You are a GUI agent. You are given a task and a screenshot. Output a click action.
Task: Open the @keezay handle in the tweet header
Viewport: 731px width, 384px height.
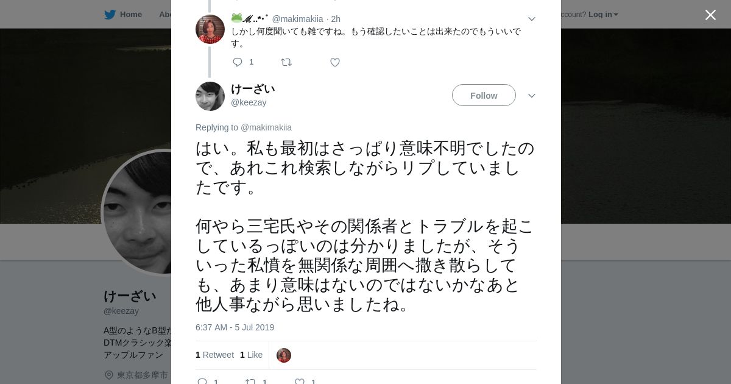pyautogui.click(x=249, y=102)
